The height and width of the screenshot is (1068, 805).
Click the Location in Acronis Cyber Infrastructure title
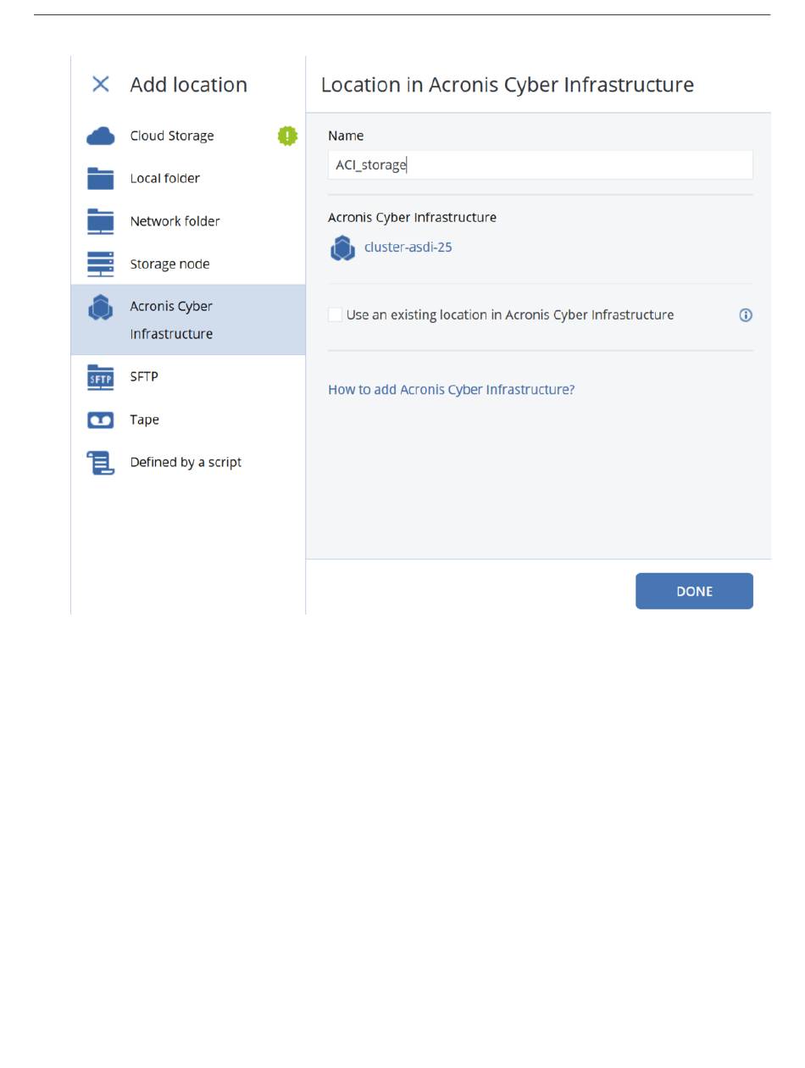[507, 85]
